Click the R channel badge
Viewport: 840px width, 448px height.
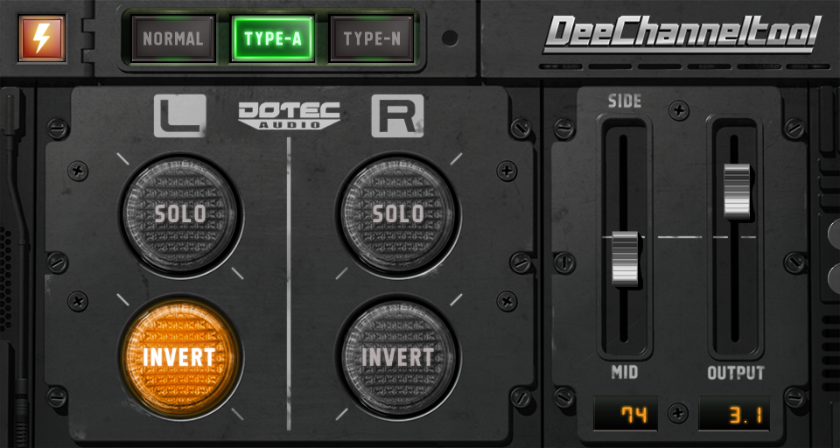397,115
